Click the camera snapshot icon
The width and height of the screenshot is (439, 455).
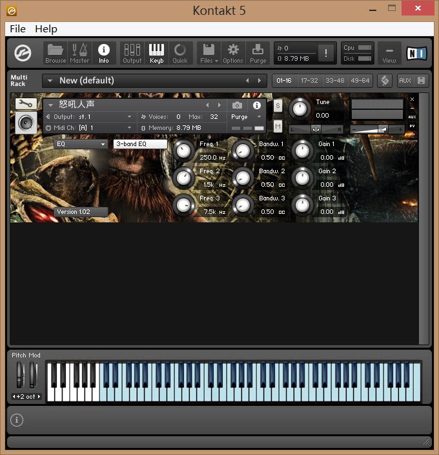[237, 105]
